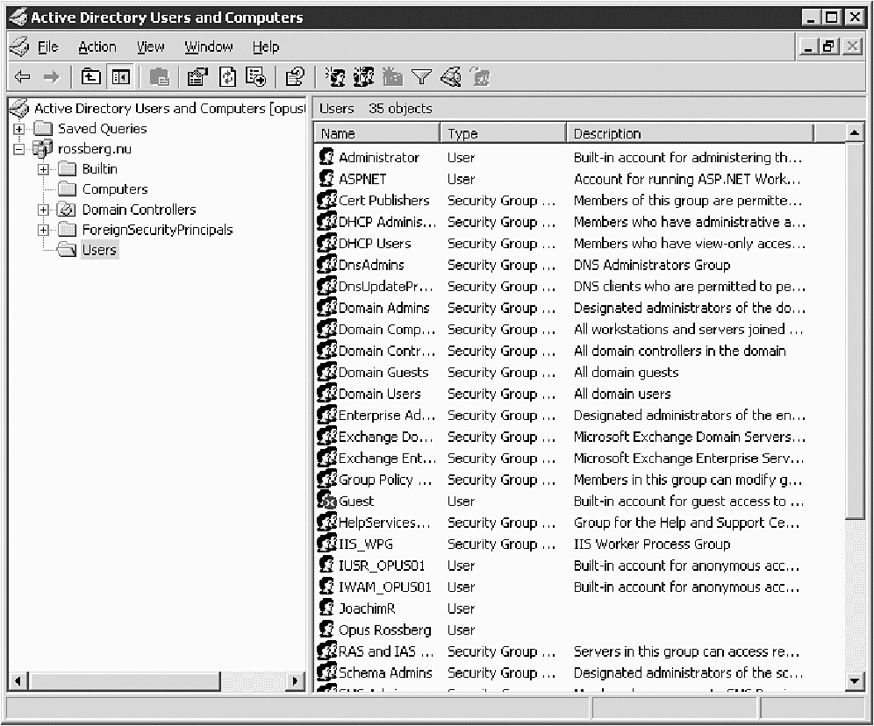874x726 pixels.
Task: Expand the Domain Controllers node
Action: coord(43,210)
